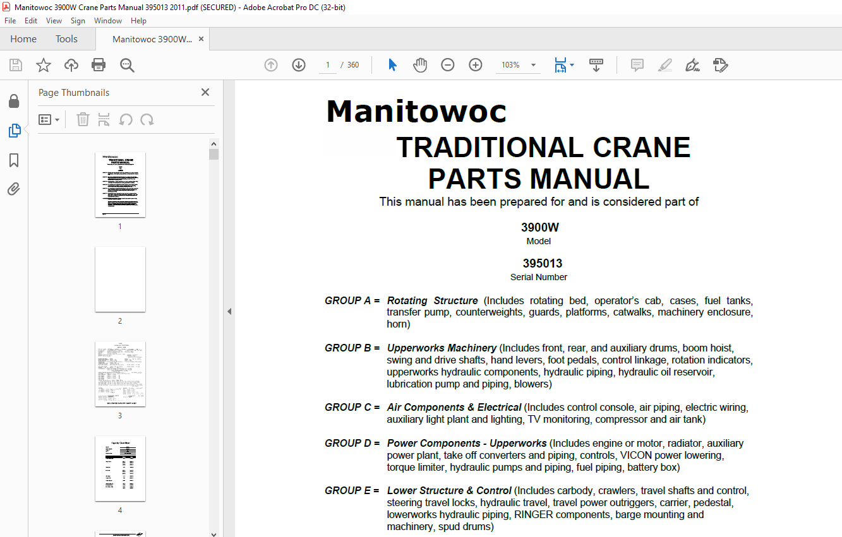Image resolution: width=842 pixels, height=537 pixels.
Task: Upload the file to cloud storage
Action: [71, 65]
